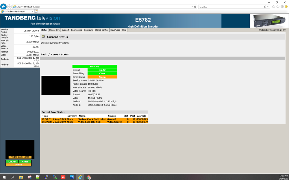The width and height of the screenshot is (289, 180).
Task: Click the sidebar On Air button
Action: coord(12,162)
